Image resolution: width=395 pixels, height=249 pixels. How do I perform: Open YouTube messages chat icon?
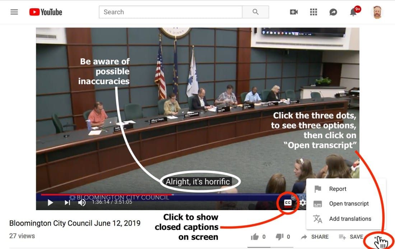333,12
